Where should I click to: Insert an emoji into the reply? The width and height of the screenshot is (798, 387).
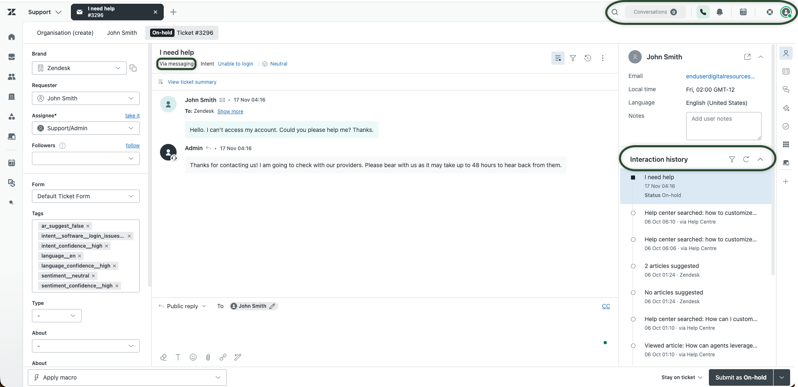193,357
